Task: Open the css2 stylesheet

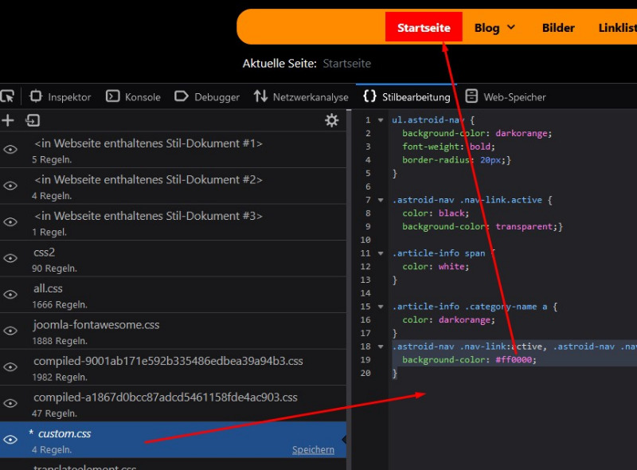Action: (x=173, y=258)
